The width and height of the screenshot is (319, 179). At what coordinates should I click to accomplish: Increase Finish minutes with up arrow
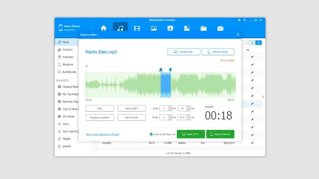(x=170, y=116)
